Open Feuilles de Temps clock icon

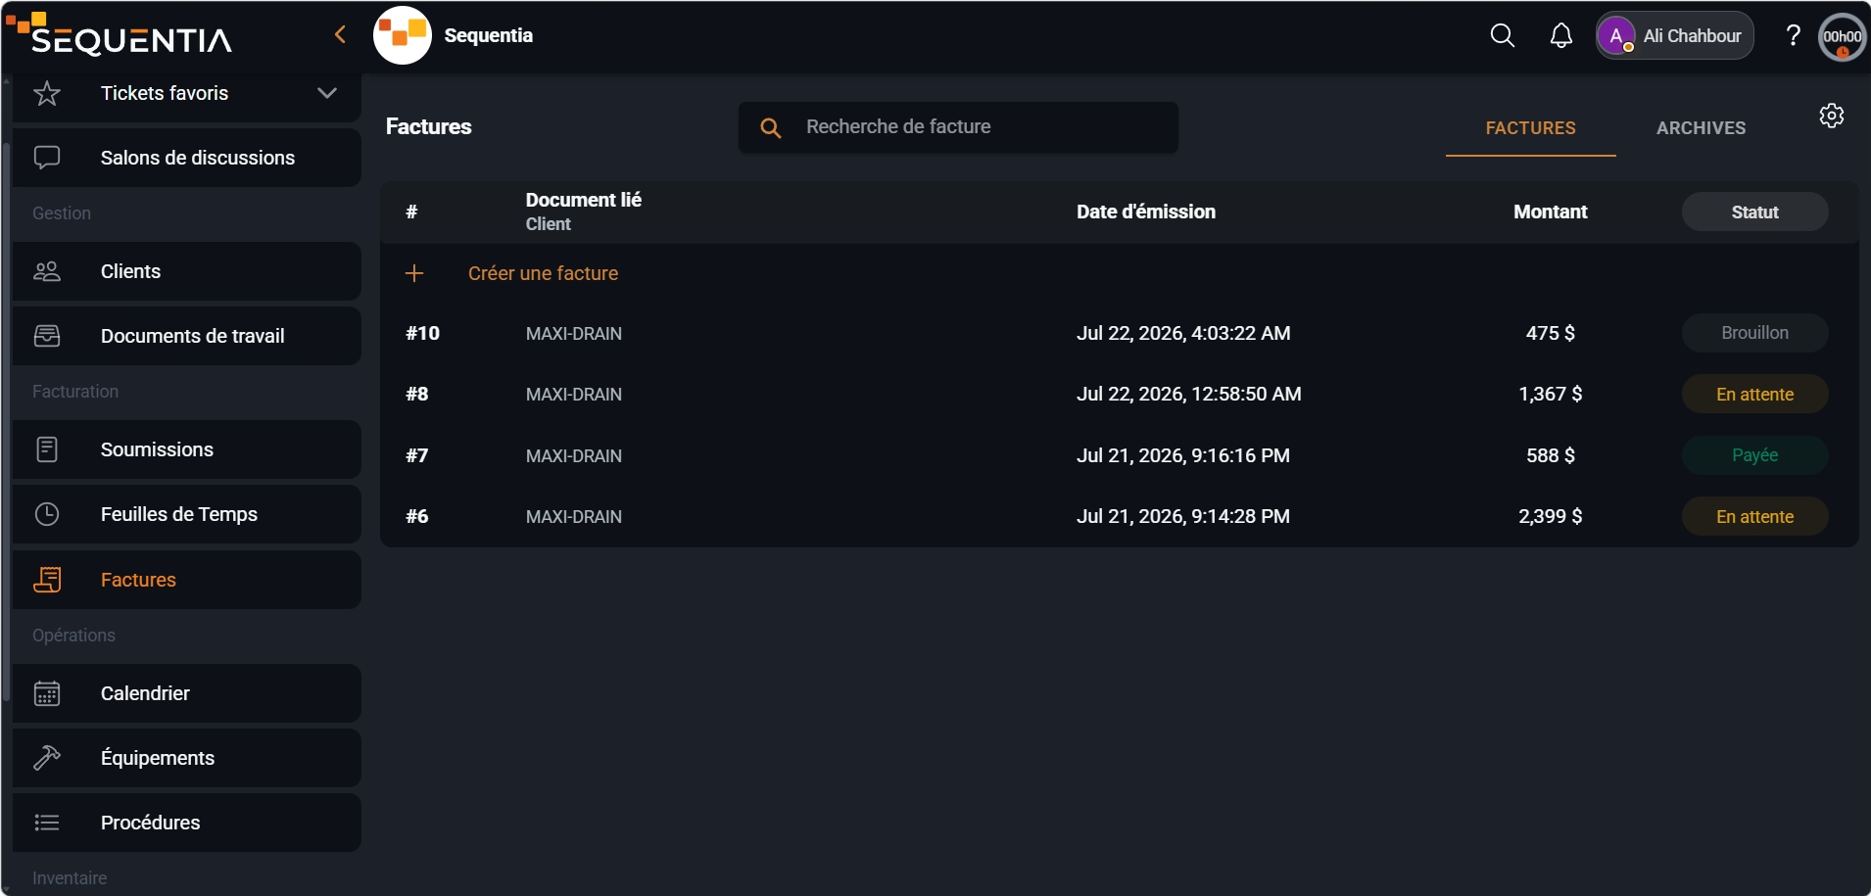tap(47, 514)
